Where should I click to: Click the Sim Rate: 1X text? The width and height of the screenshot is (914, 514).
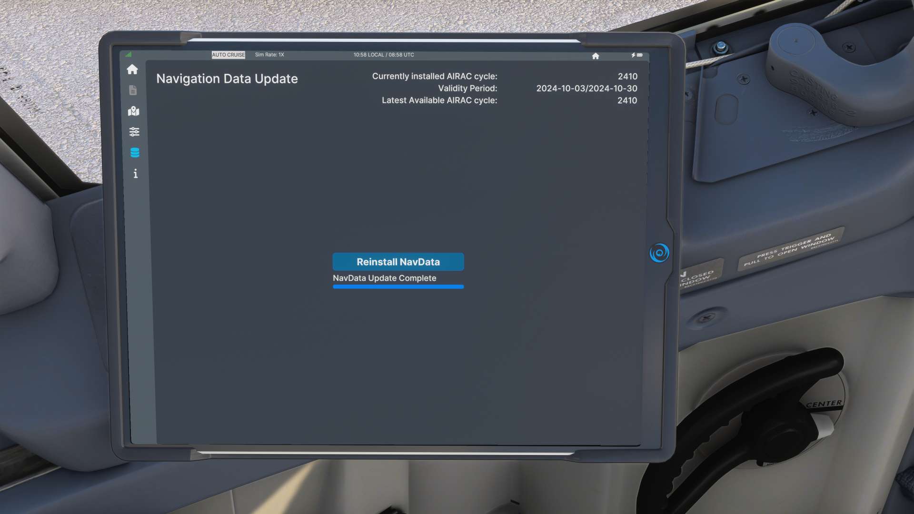pos(269,55)
